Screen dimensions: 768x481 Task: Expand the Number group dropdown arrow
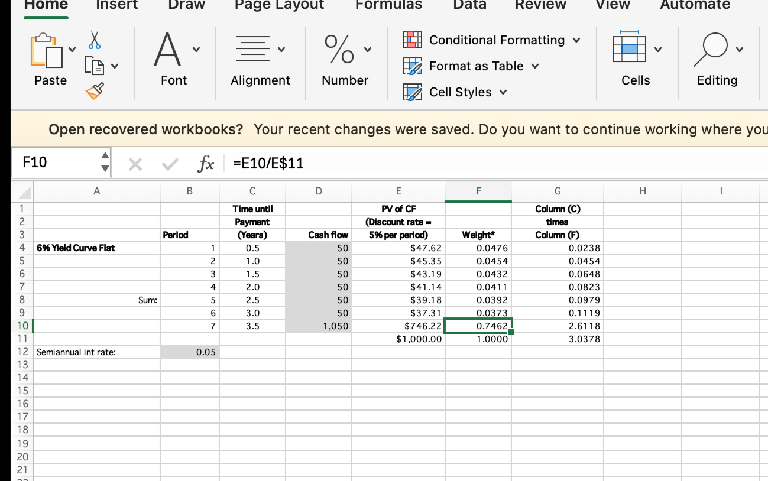(368, 49)
